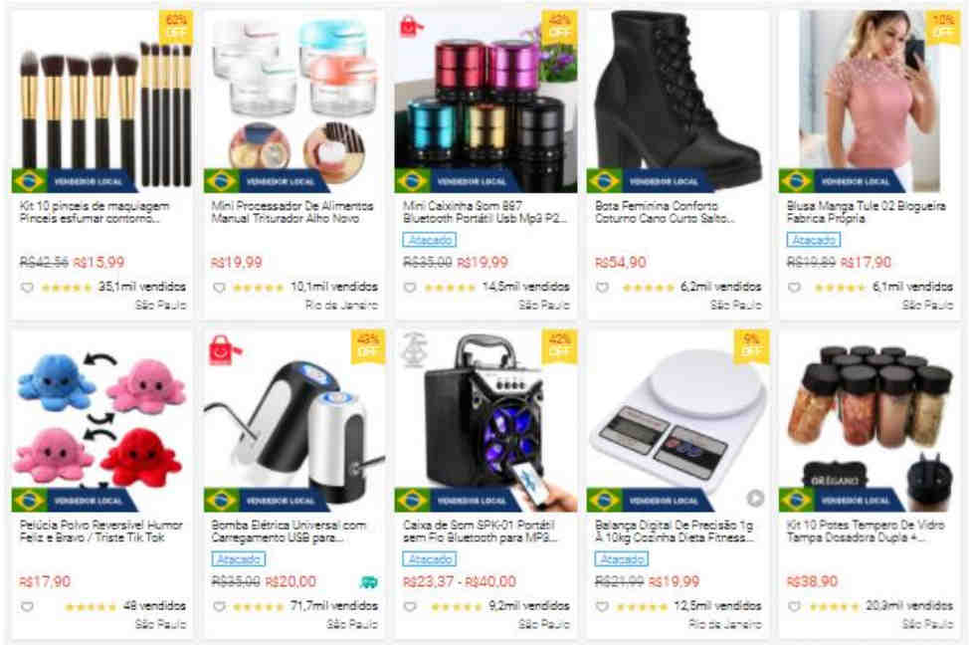This screenshot has width=969, height=645.
Task: Click the 42% OFF badge on Caixa de Som
Action: coord(560,345)
